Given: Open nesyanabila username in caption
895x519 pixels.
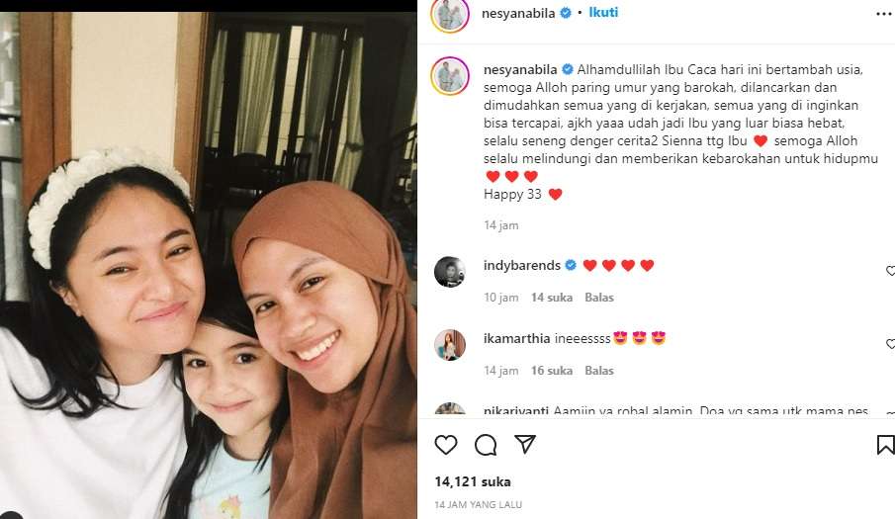Looking at the screenshot, I should click(x=520, y=69).
